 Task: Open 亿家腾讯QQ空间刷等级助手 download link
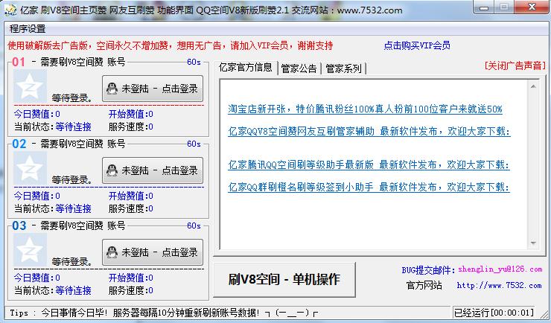click(369, 164)
